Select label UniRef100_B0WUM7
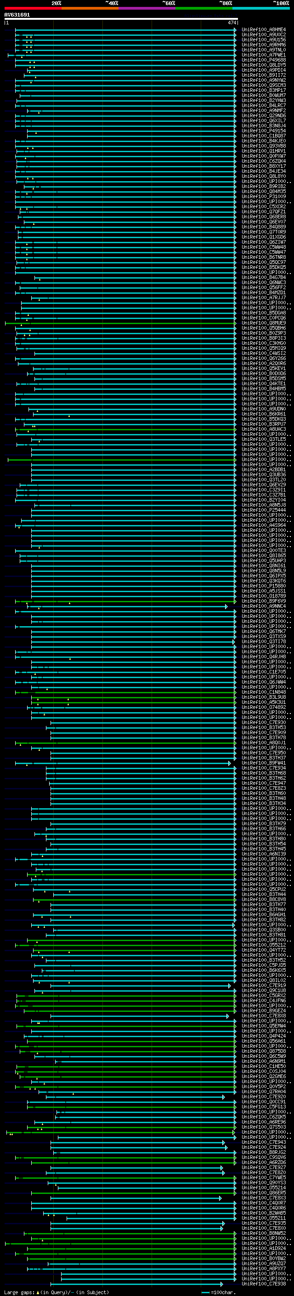The height and width of the screenshot is (1296, 294). tap(264, 95)
